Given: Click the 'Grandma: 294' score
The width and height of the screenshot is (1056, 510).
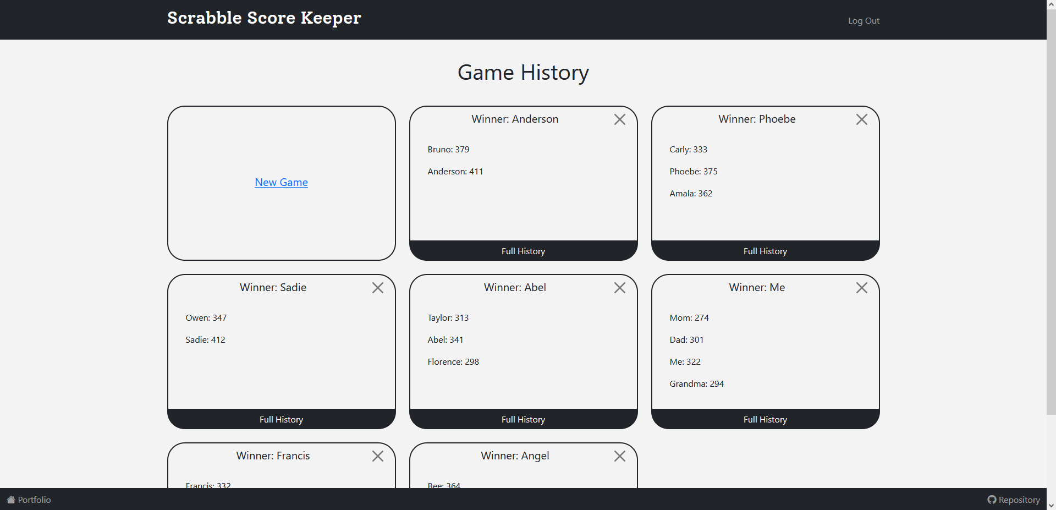Looking at the screenshot, I should point(696,383).
